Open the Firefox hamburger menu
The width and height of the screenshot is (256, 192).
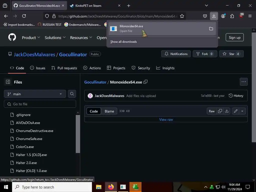pyautogui.click(x=250, y=16)
